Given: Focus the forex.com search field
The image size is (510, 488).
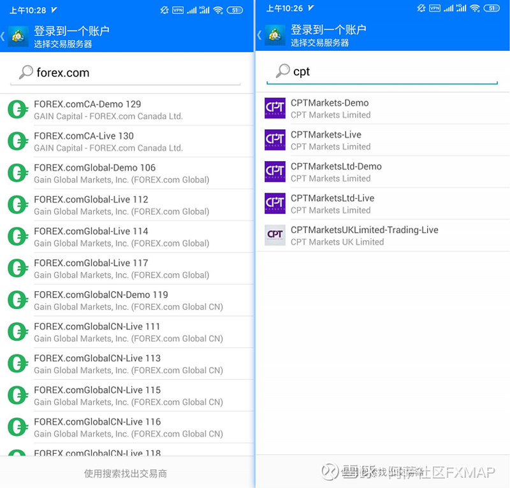Looking at the screenshot, I should pos(125,73).
